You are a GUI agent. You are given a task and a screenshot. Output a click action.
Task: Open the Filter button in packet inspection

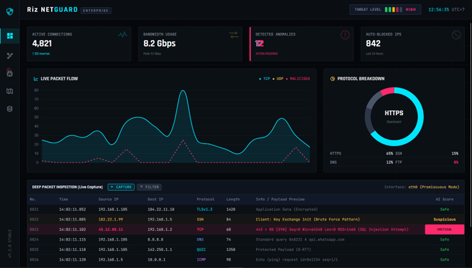click(x=149, y=187)
